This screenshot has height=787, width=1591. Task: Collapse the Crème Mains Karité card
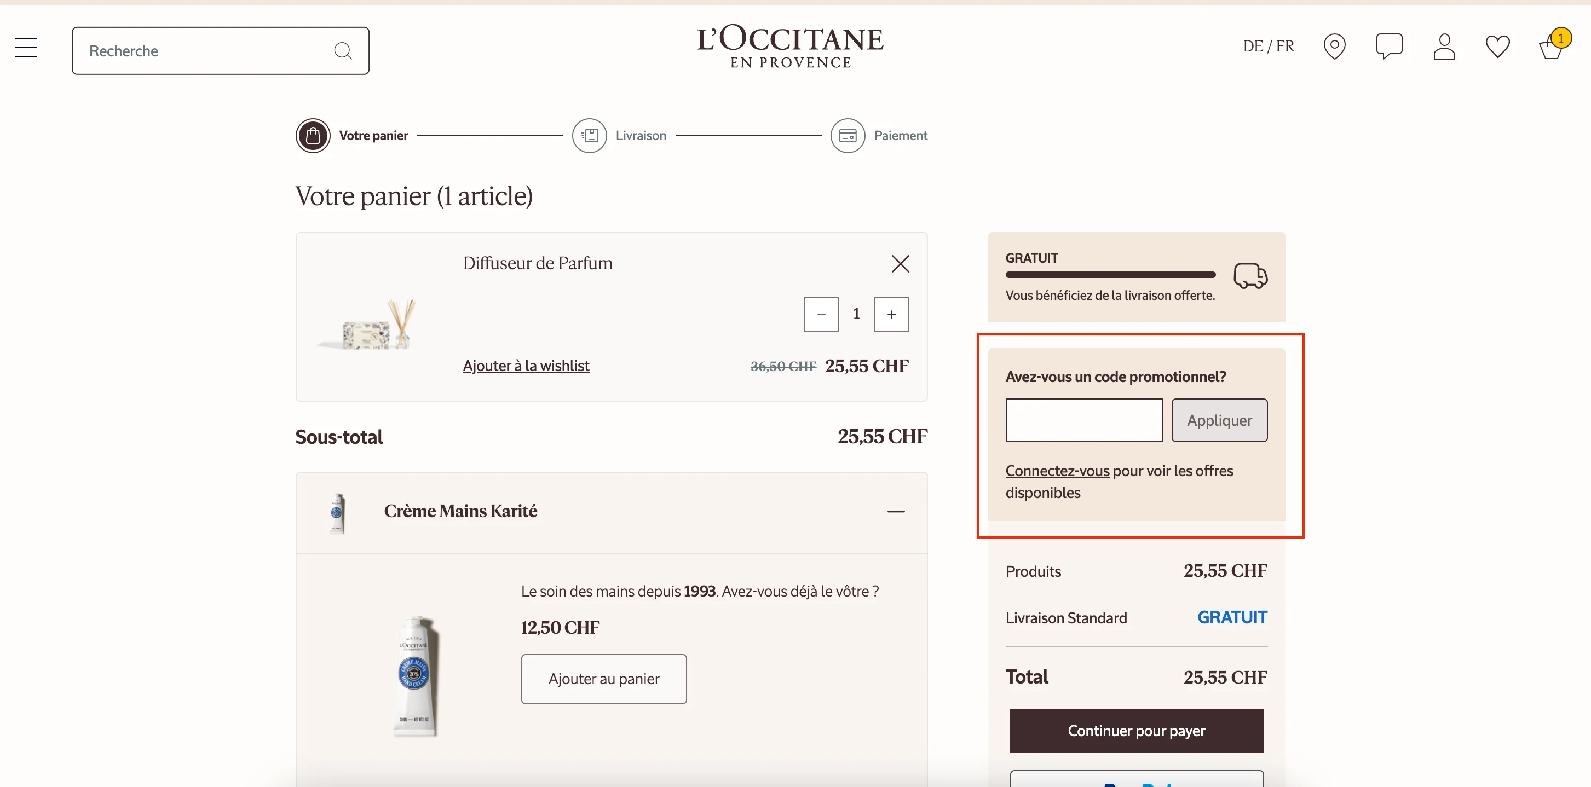[896, 511]
